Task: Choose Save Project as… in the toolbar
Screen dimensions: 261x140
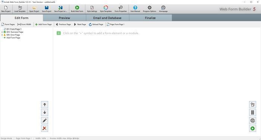Action: [60, 9]
